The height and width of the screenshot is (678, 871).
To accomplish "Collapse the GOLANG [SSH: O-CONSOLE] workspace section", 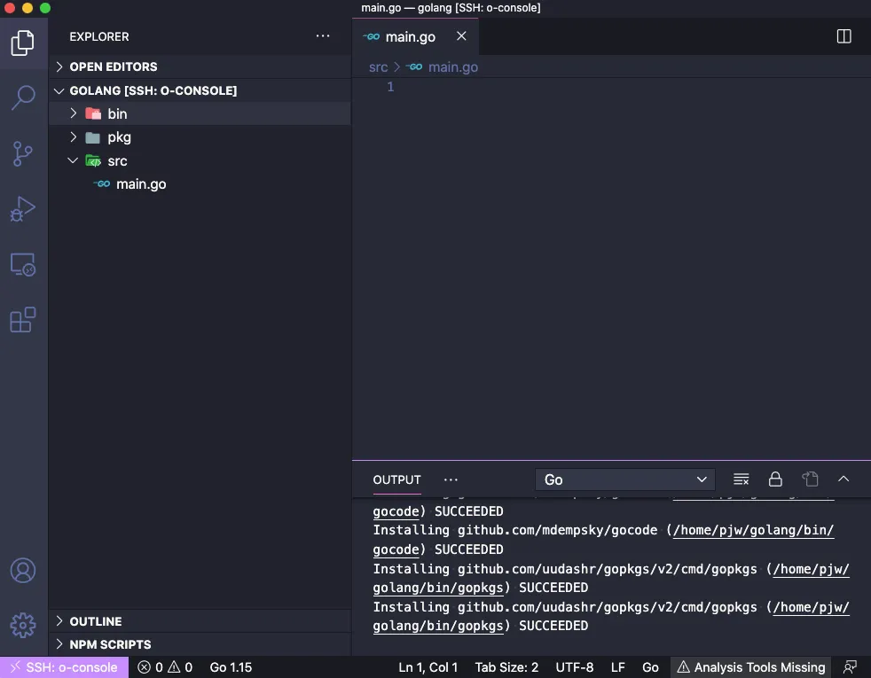I will click(200, 90).
